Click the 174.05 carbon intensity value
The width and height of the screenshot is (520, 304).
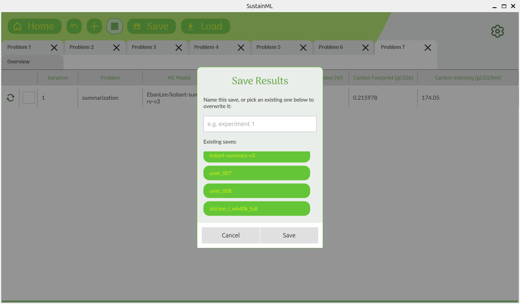[431, 98]
